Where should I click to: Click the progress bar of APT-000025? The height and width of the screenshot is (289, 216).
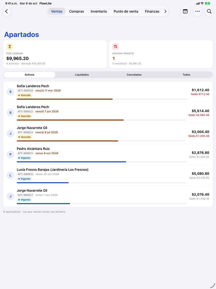pos(102,162)
